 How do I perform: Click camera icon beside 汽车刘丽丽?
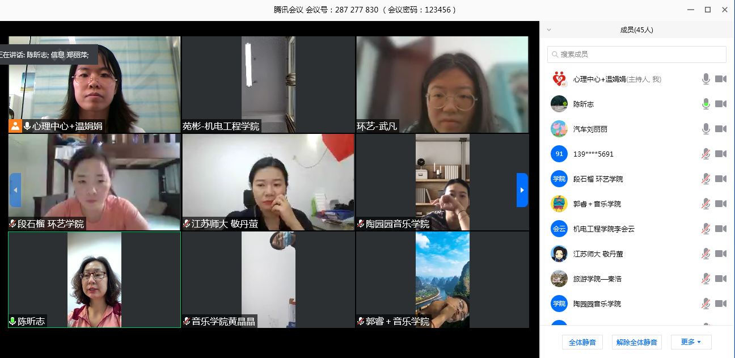tap(720, 129)
